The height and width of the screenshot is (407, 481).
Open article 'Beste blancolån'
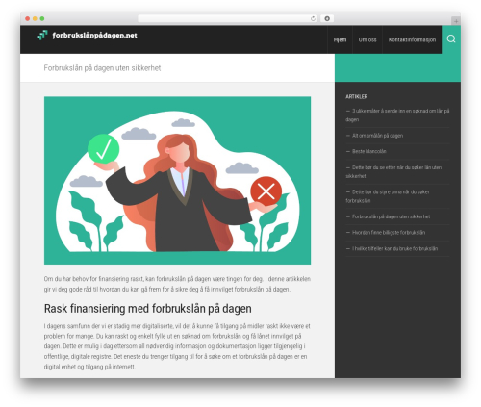369,151
